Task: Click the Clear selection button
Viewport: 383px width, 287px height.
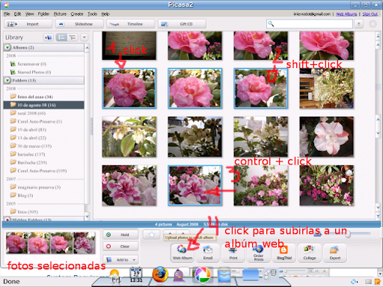Action: point(121,247)
